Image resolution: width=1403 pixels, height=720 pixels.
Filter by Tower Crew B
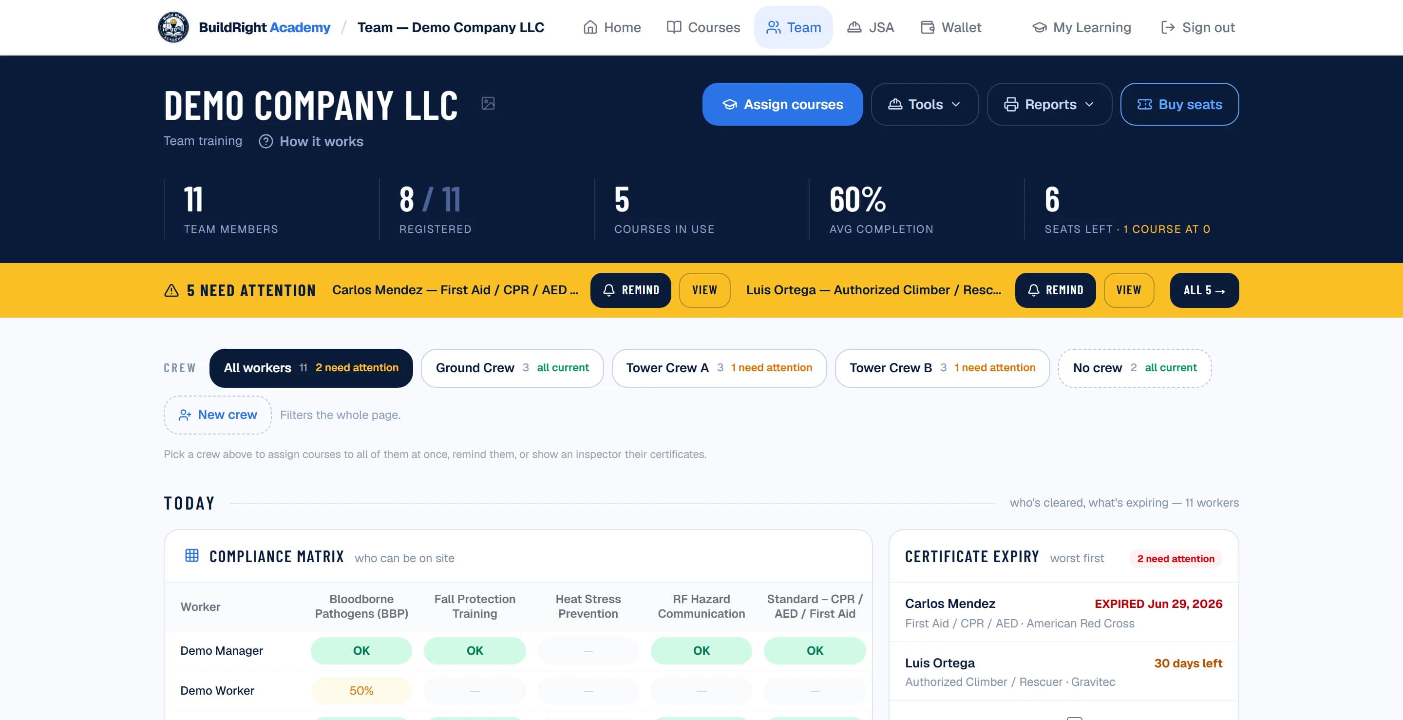tap(942, 368)
